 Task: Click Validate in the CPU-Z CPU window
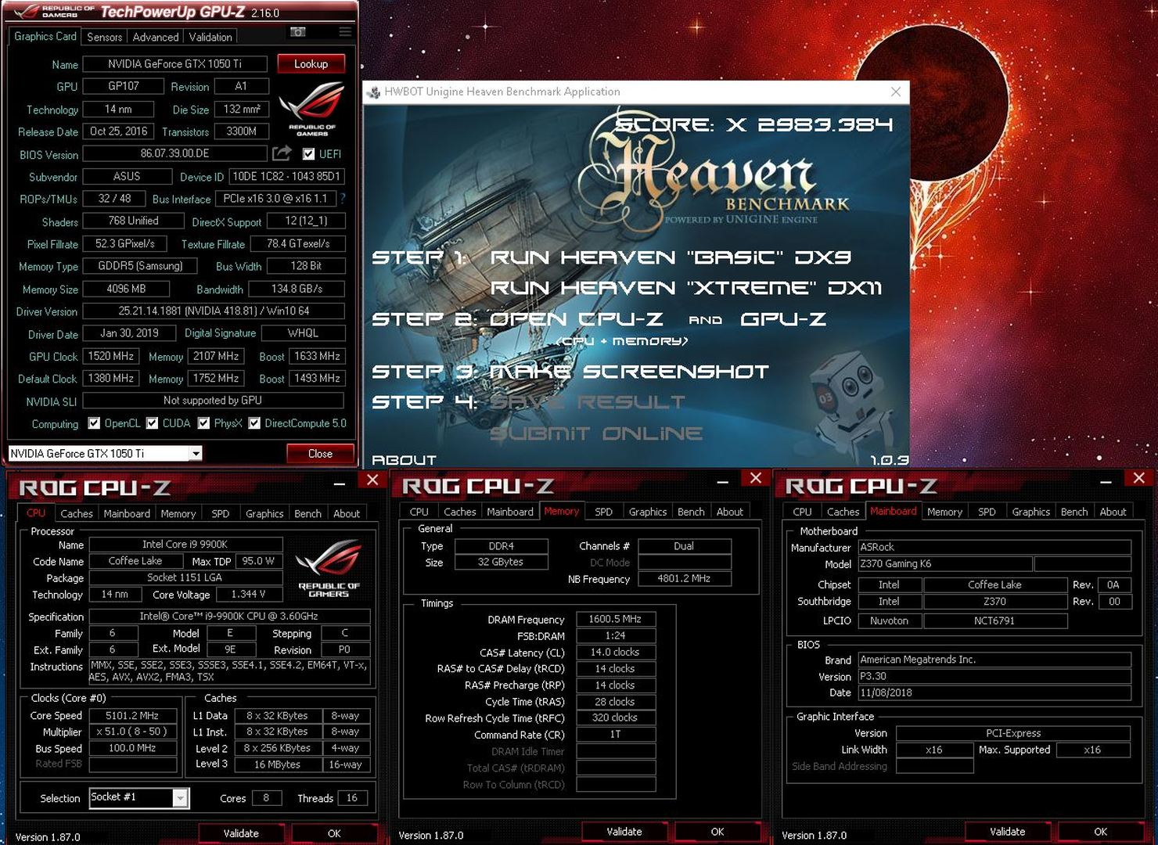(241, 833)
